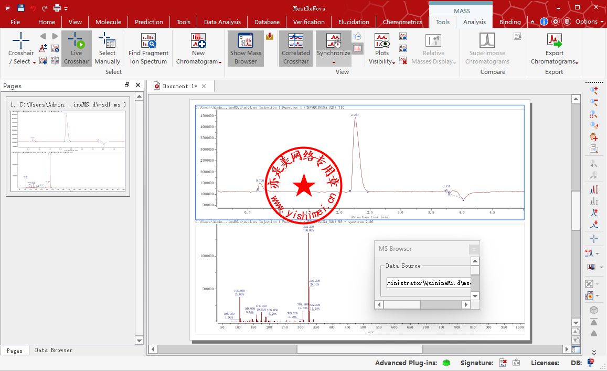
Task: Click the green Advanced Plug-ins status icon
Action: pos(446,363)
